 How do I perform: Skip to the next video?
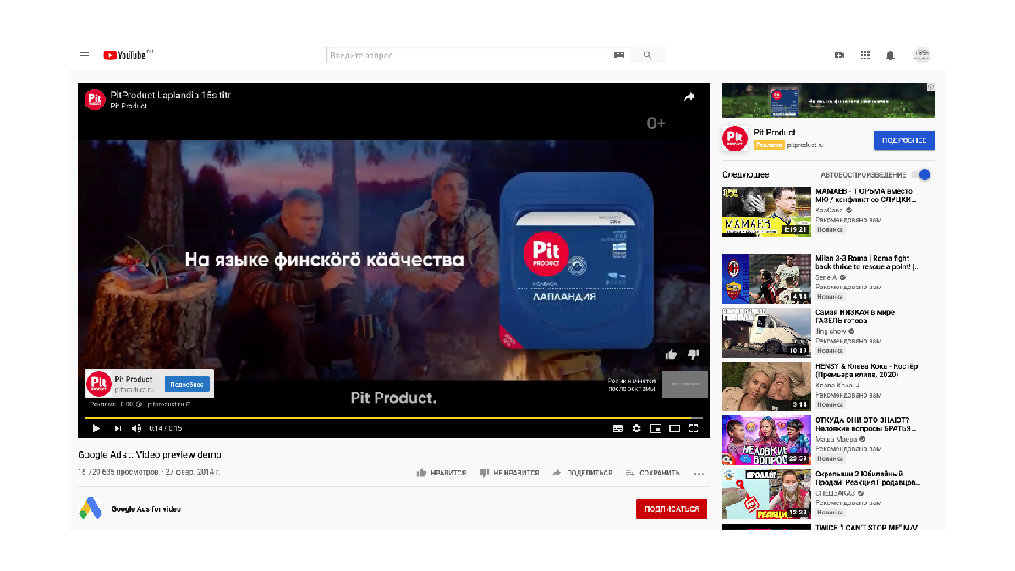118,428
